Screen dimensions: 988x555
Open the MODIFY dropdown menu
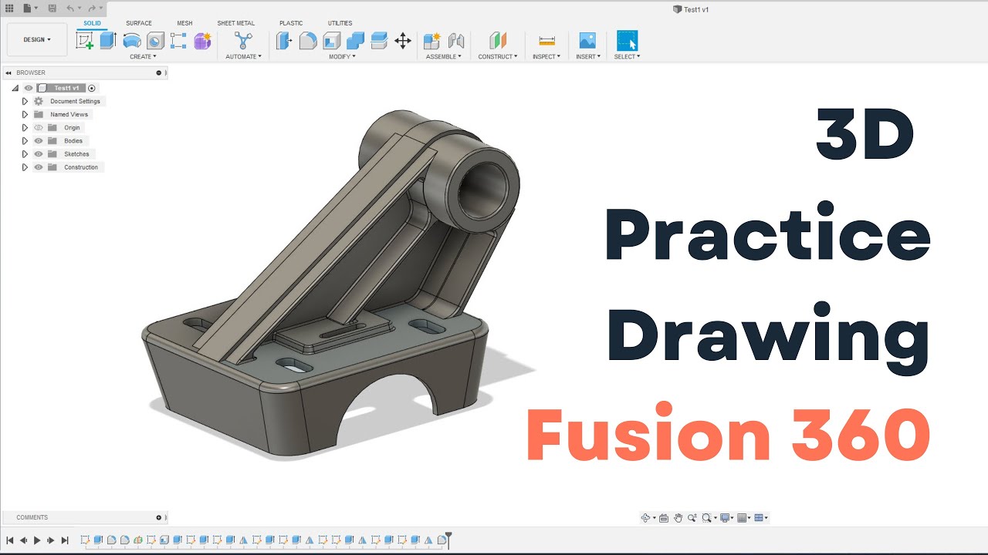click(x=342, y=57)
